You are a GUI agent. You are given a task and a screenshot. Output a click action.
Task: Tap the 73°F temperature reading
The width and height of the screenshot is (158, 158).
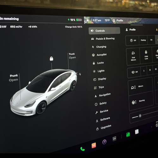(107, 20)
